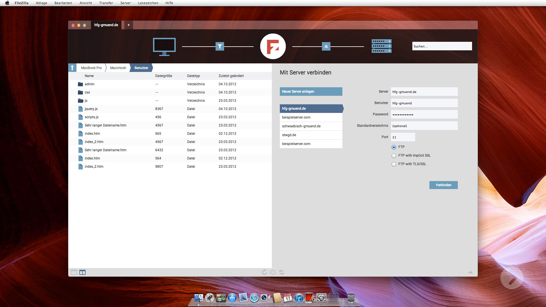Enable the FTP radio button
This screenshot has height=307, width=546.
[x=394, y=147]
